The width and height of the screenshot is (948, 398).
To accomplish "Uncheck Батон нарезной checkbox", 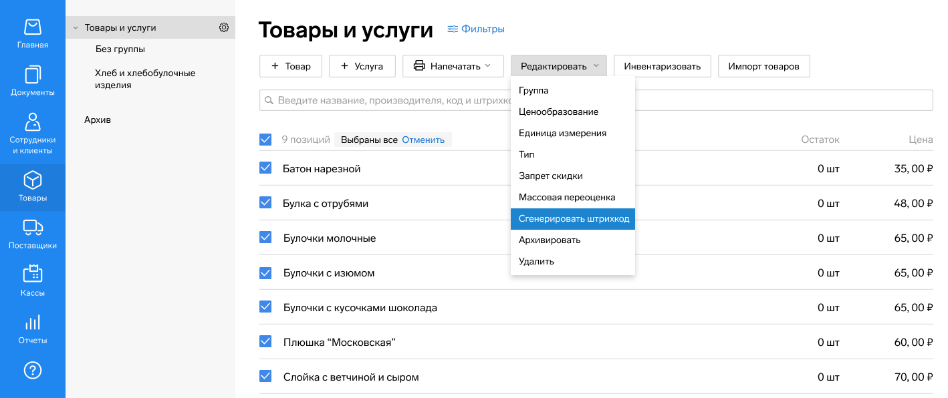I will [265, 168].
